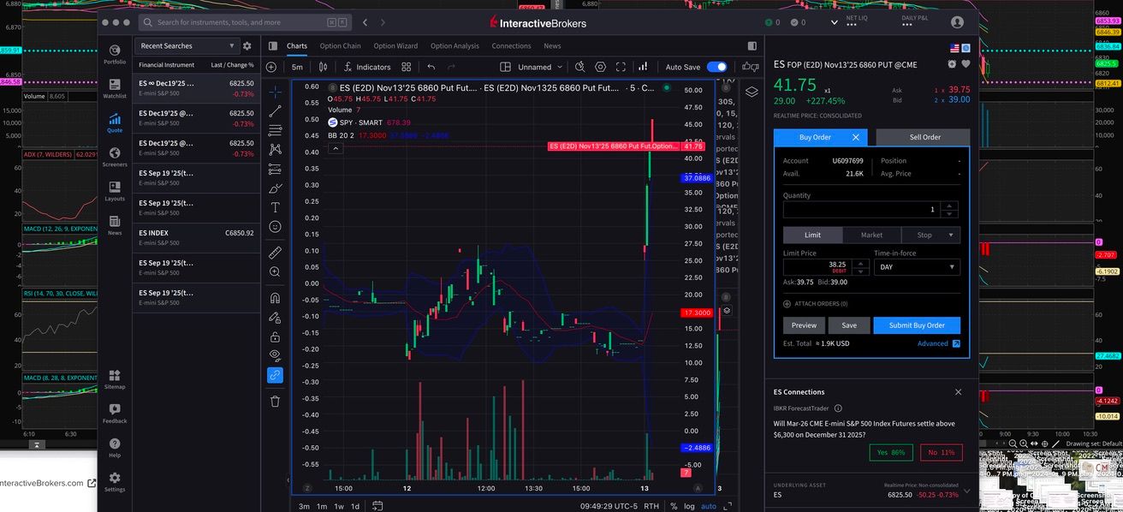
Task: Select Market order type
Action: [x=871, y=235]
